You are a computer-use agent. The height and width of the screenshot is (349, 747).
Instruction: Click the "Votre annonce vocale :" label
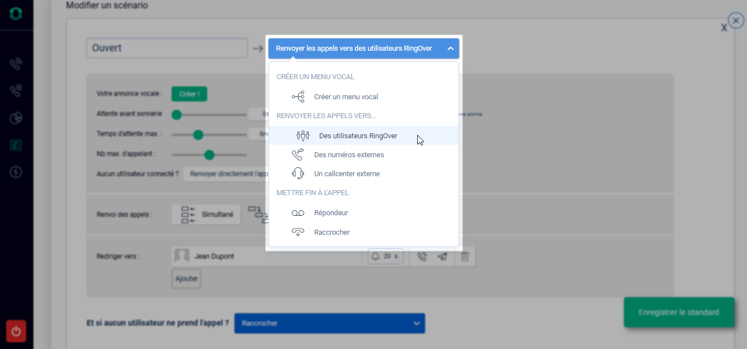(x=129, y=94)
